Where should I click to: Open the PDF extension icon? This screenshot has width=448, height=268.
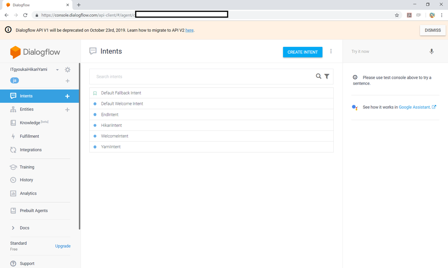click(x=409, y=15)
